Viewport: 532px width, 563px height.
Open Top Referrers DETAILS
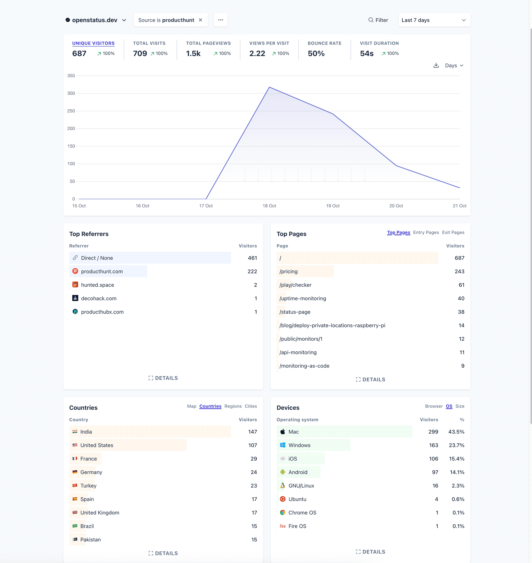click(x=163, y=378)
